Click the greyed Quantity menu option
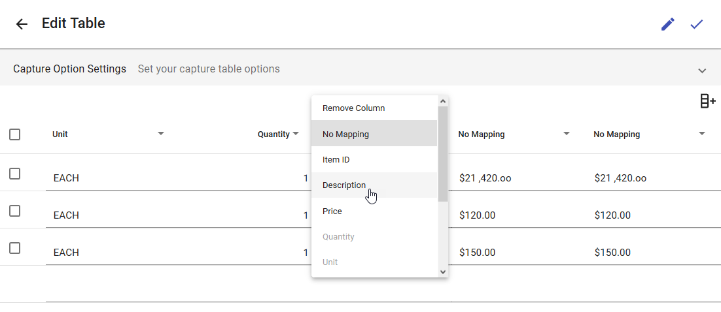 374,237
